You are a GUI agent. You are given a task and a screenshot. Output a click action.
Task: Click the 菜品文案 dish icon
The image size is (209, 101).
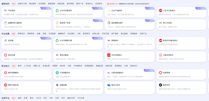[x=6, y=55]
